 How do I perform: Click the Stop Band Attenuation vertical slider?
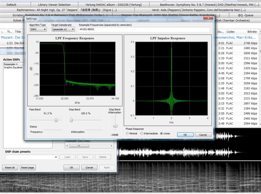[x=116, y=126]
